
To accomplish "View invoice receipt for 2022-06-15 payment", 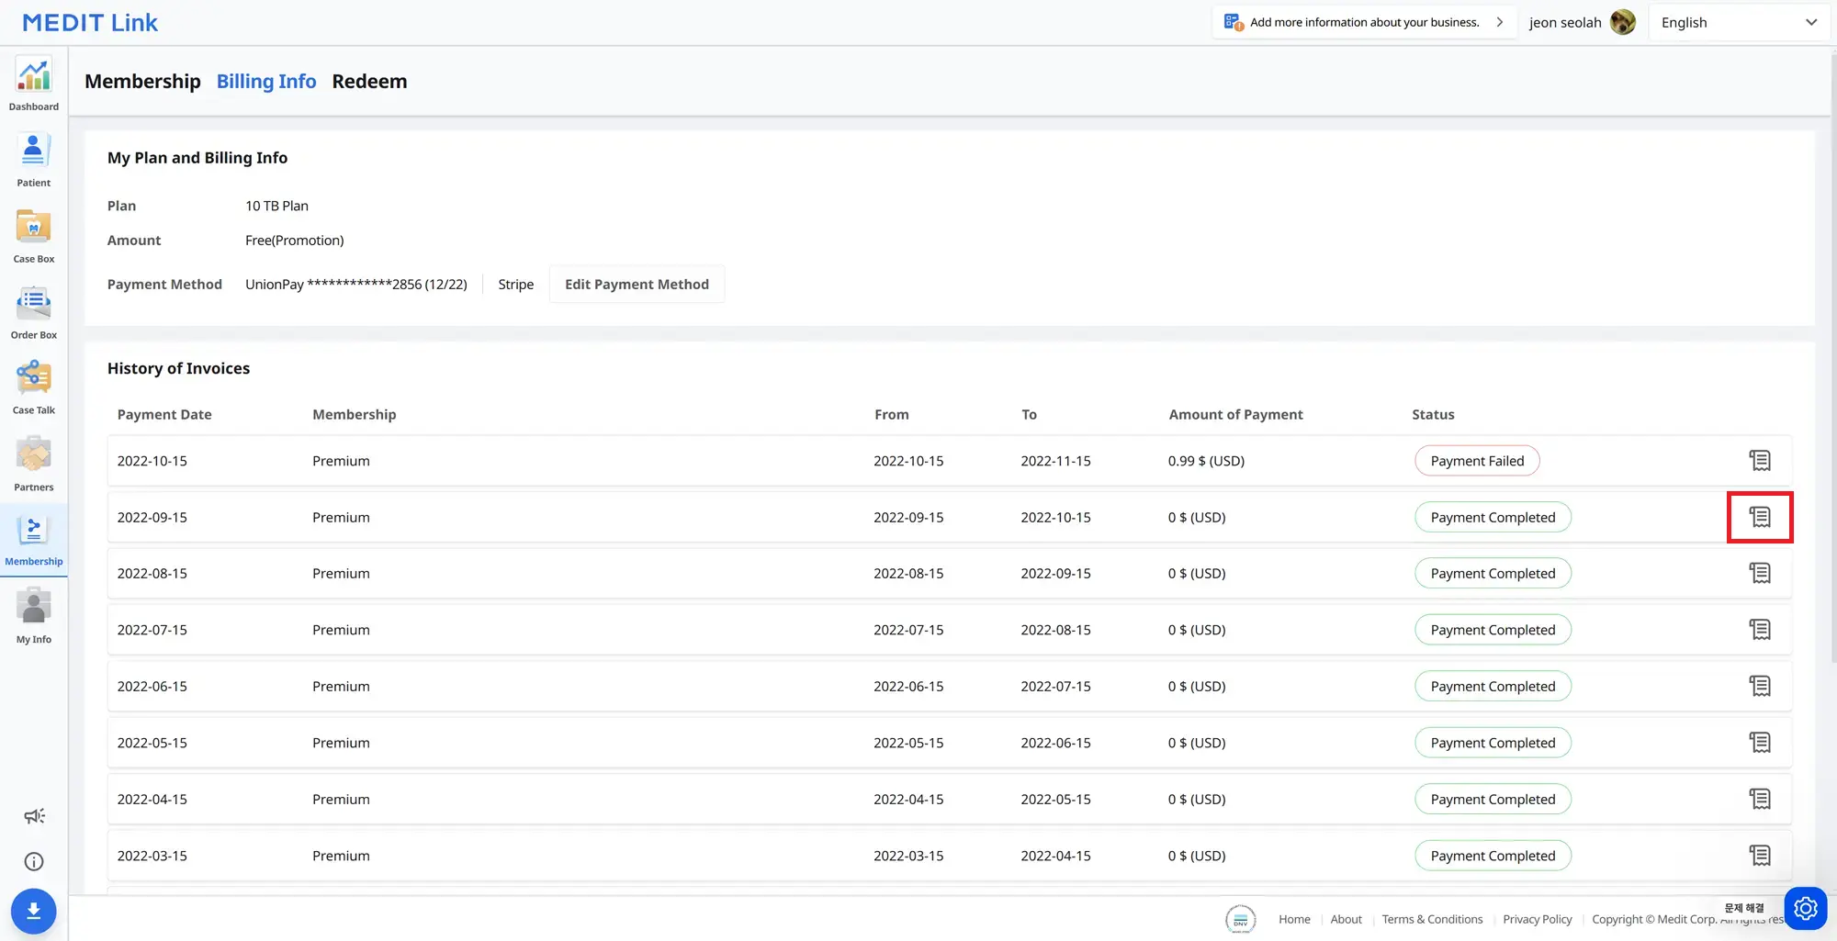I will tap(1760, 686).
